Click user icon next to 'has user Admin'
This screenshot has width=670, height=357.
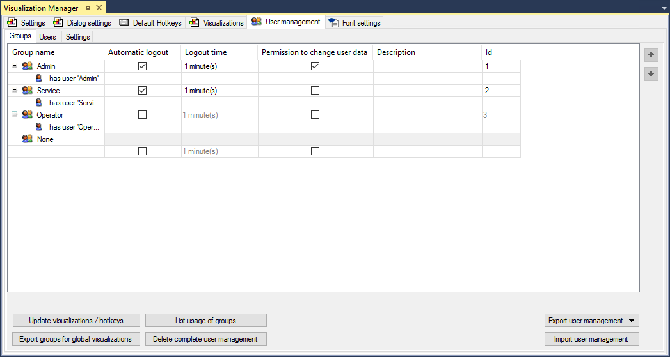point(39,78)
